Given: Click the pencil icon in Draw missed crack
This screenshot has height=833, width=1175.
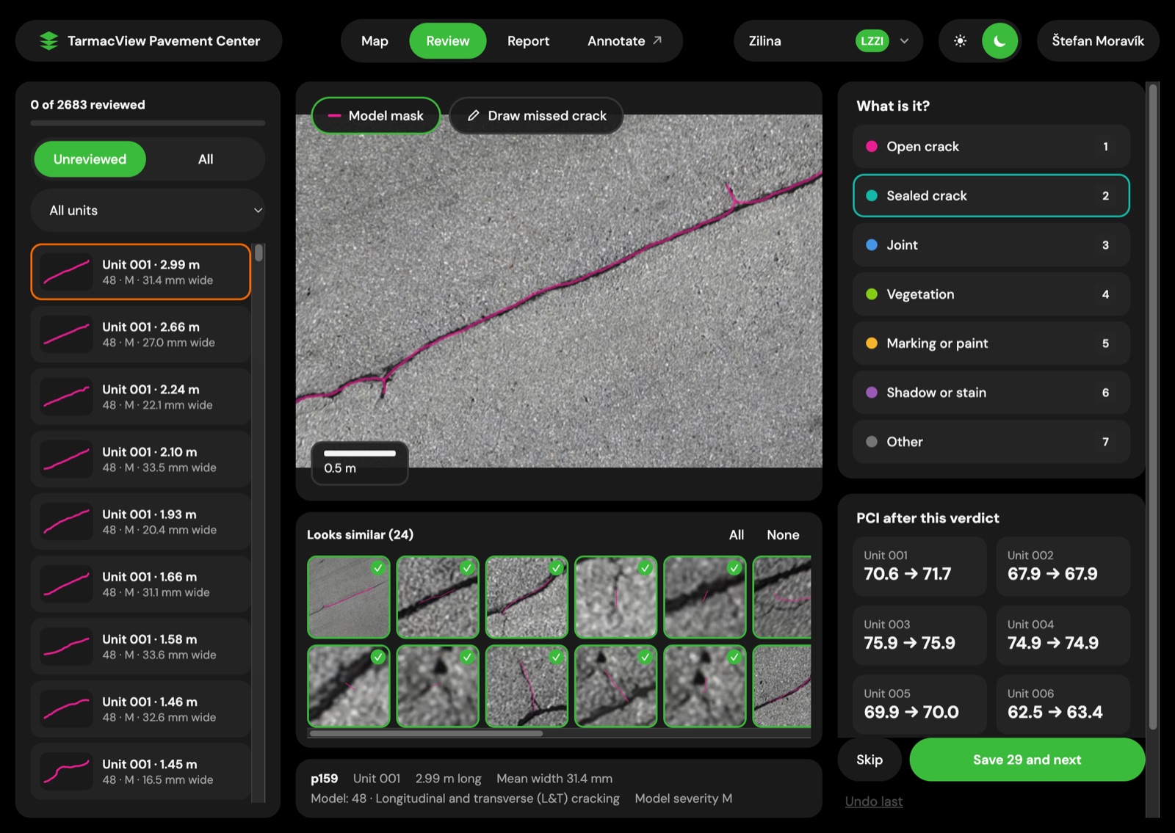Looking at the screenshot, I should coord(474,116).
